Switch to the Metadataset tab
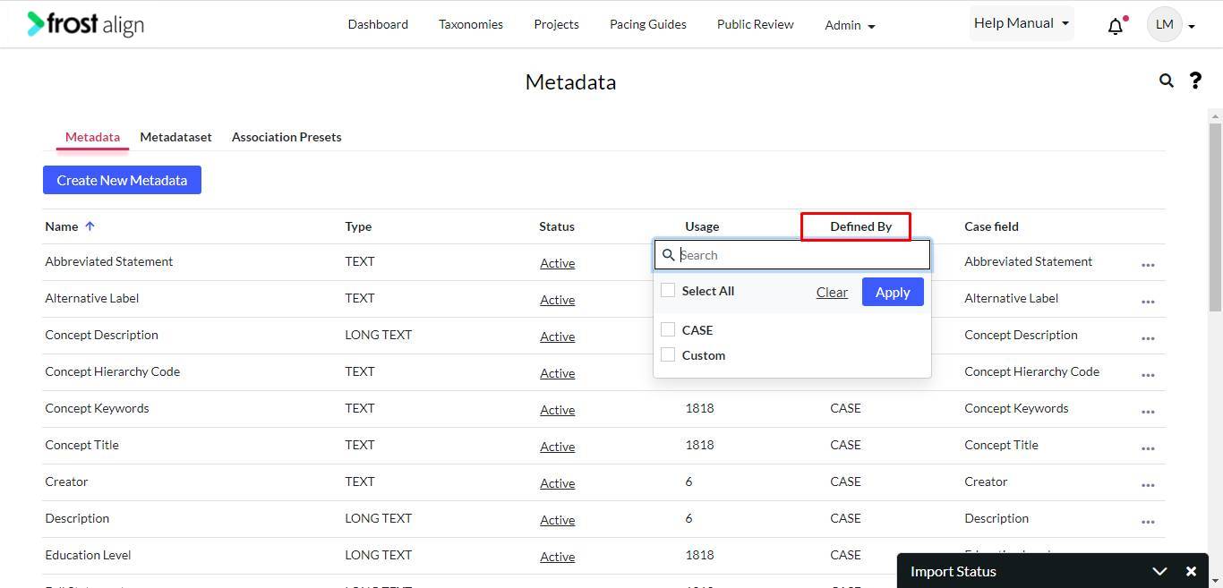This screenshot has width=1223, height=588. (x=175, y=137)
